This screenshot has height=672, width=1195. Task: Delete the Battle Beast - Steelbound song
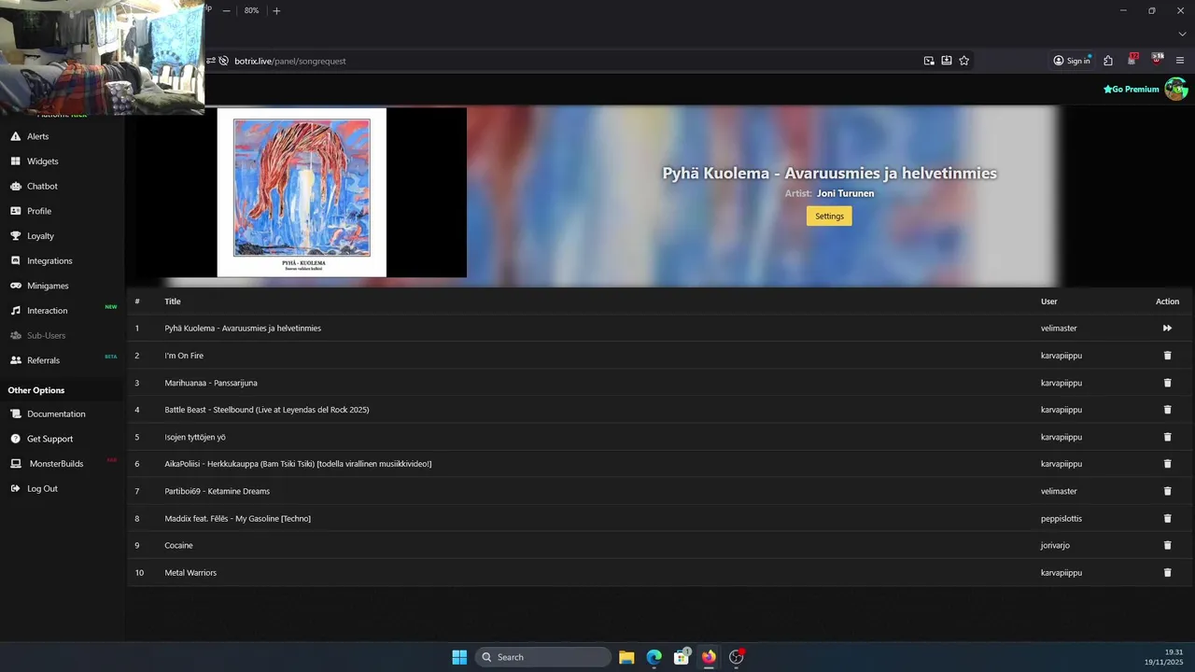(x=1167, y=410)
